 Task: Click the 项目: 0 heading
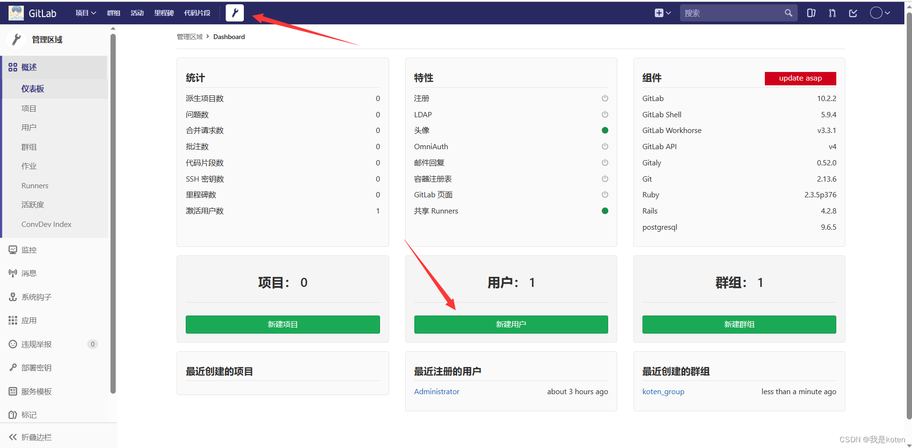tap(282, 283)
